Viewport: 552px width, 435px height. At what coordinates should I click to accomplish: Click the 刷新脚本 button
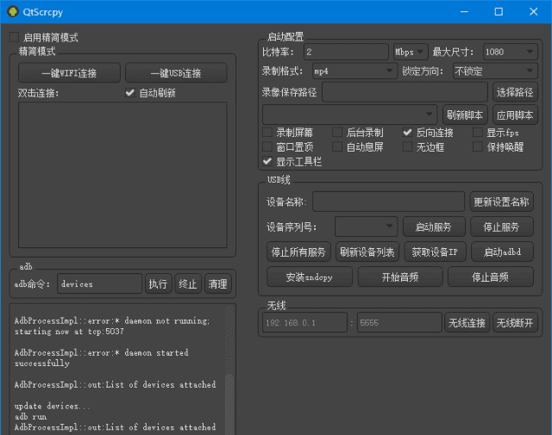pos(465,115)
